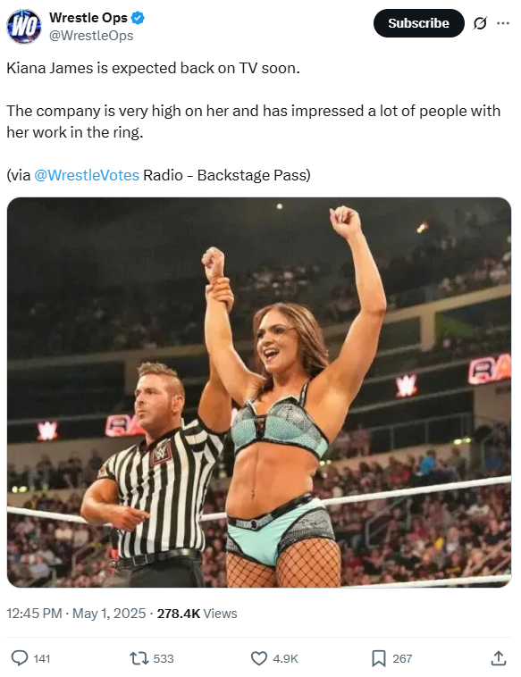
Task: View the 4.9K likes count
Action: click(286, 659)
